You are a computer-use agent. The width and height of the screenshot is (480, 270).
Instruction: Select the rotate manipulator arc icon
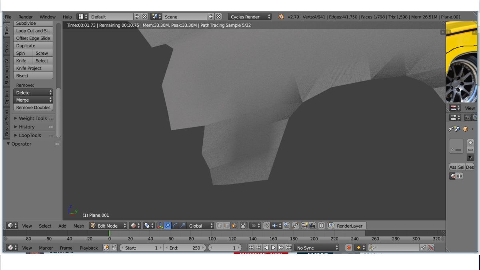point(175,226)
